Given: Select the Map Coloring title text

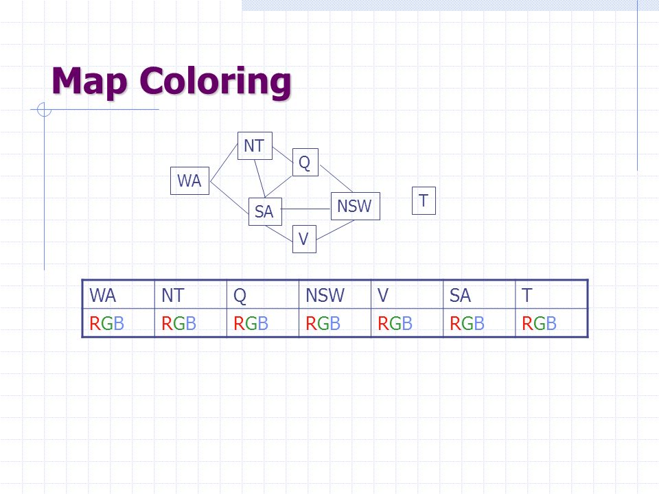Looking at the screenshot, I should pos(172,82).
